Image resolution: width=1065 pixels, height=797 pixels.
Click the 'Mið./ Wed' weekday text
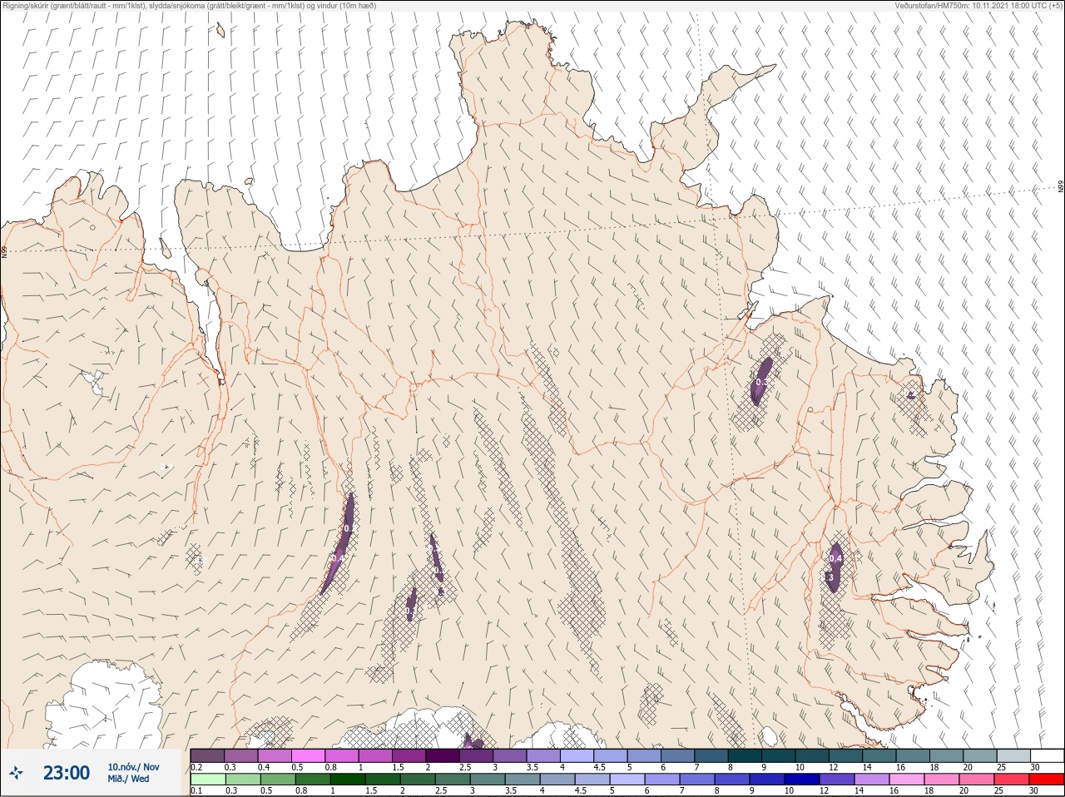click(129, 779)
